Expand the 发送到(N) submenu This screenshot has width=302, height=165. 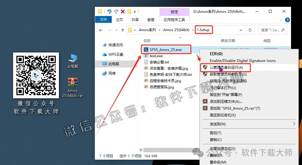(x=249, y=124)
